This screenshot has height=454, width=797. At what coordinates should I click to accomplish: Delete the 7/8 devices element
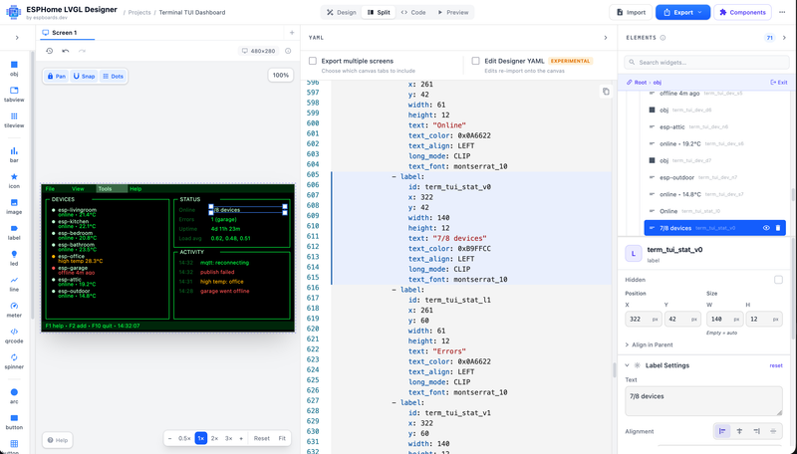(x=778, y=228)
